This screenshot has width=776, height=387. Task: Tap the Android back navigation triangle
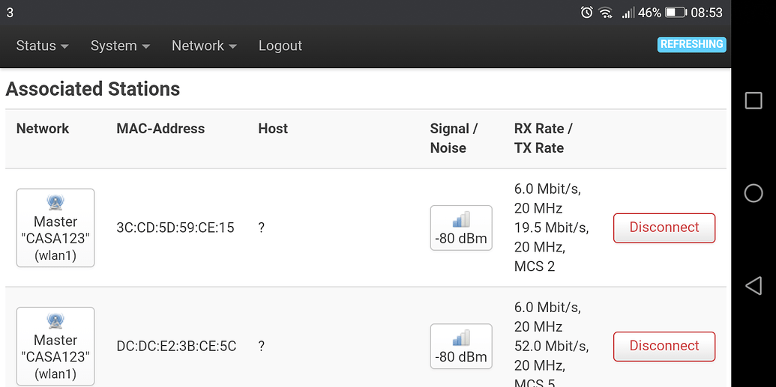click(754, 285)
